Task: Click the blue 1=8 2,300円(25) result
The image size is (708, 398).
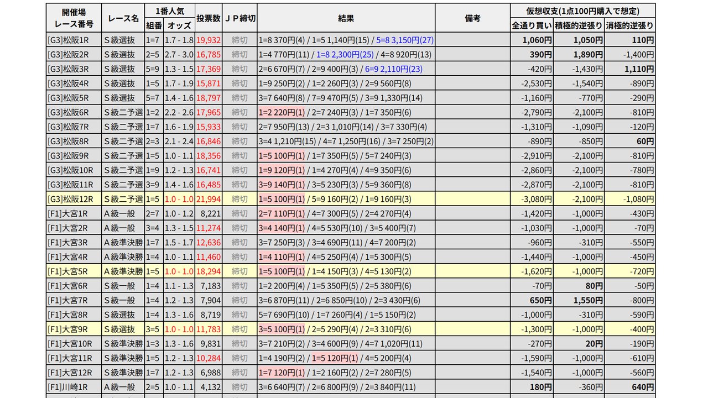Action: tap(345, 54)
